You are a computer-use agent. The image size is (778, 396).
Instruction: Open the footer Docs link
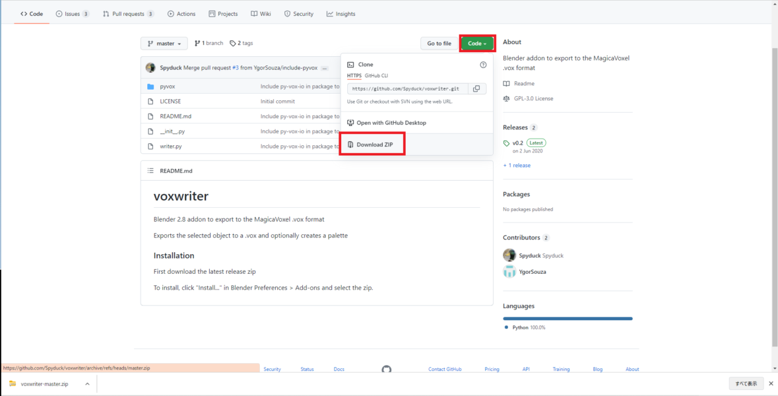339,369
